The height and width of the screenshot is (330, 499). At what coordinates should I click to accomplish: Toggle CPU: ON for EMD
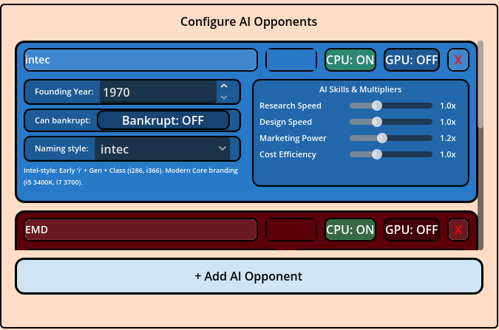[x=350, y=230]
